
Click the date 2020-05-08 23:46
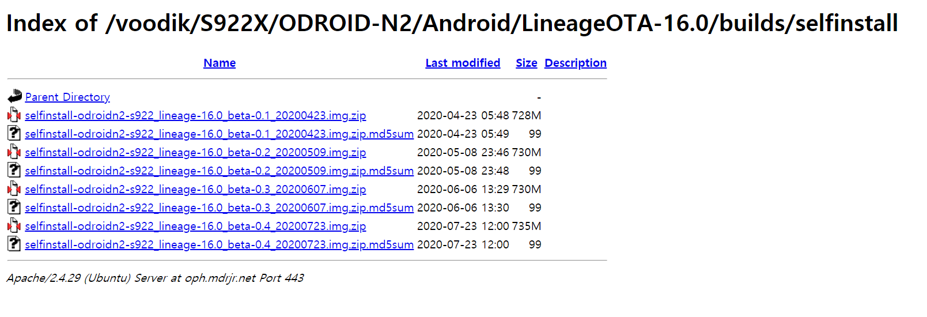[463, 152]
